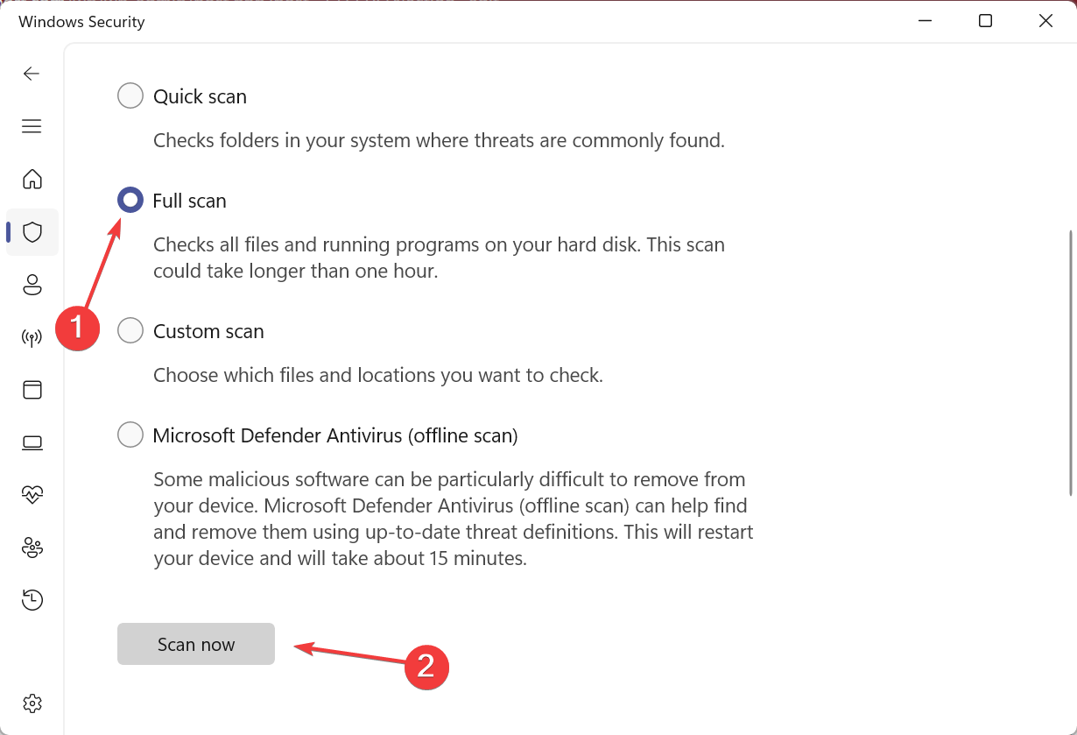Choose the Custom scan radio button
1077x735 pixels.
pos(130,331)
